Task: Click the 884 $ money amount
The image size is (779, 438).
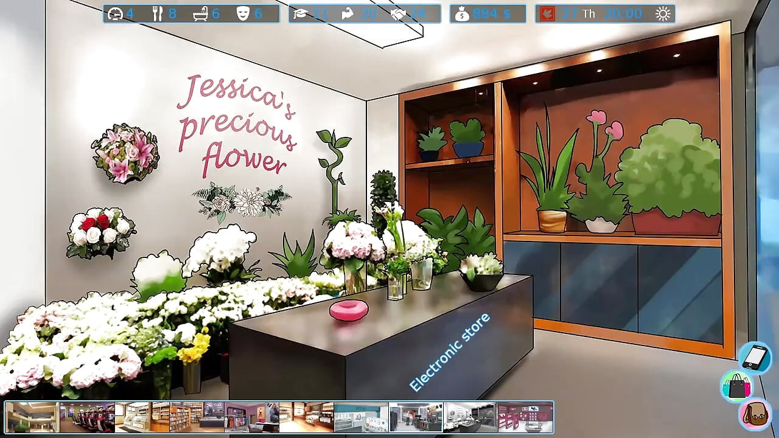Action: coord(492,13)
